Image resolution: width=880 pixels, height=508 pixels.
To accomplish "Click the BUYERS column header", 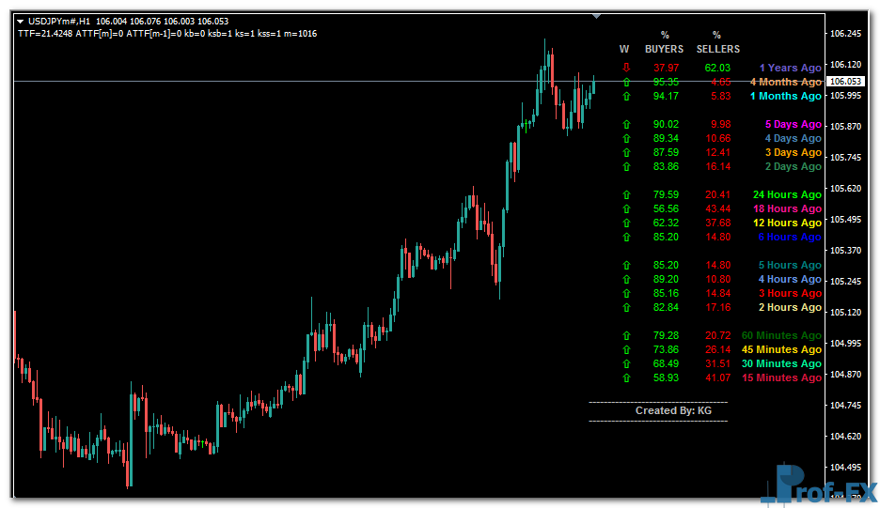I will (664, 49).
